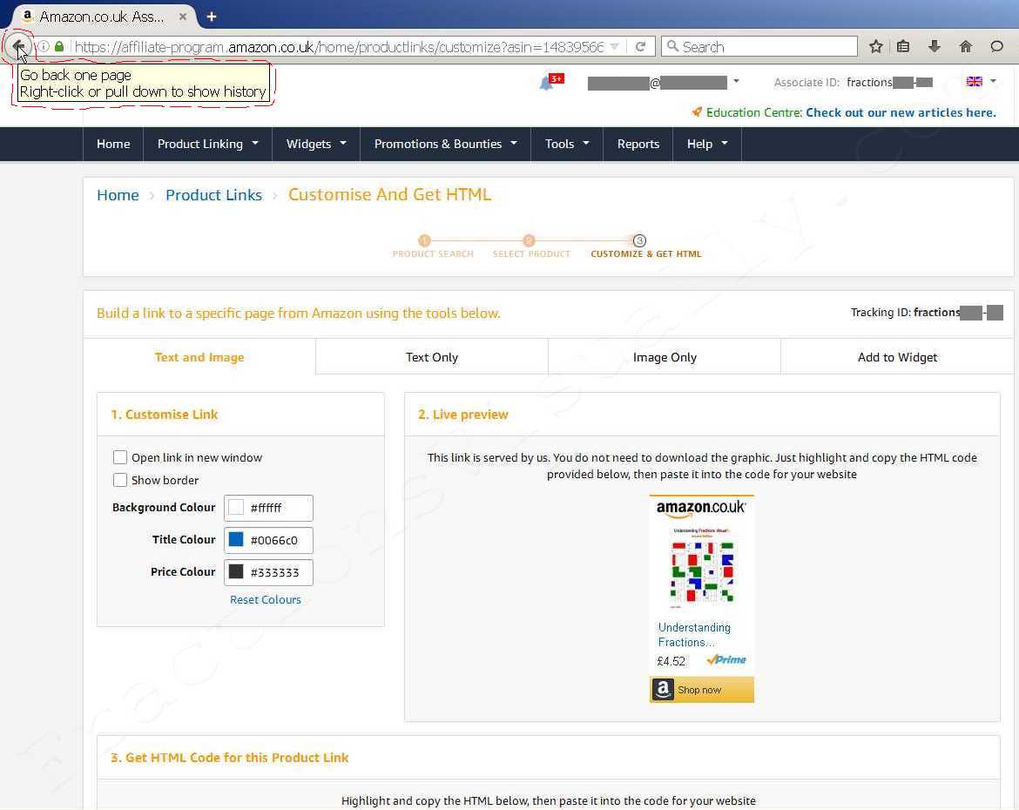Image resolution: width=1019 pixels, height=810 pixels.
Task: Click the book cover thumbnail in preview
Action: point(701,568)
